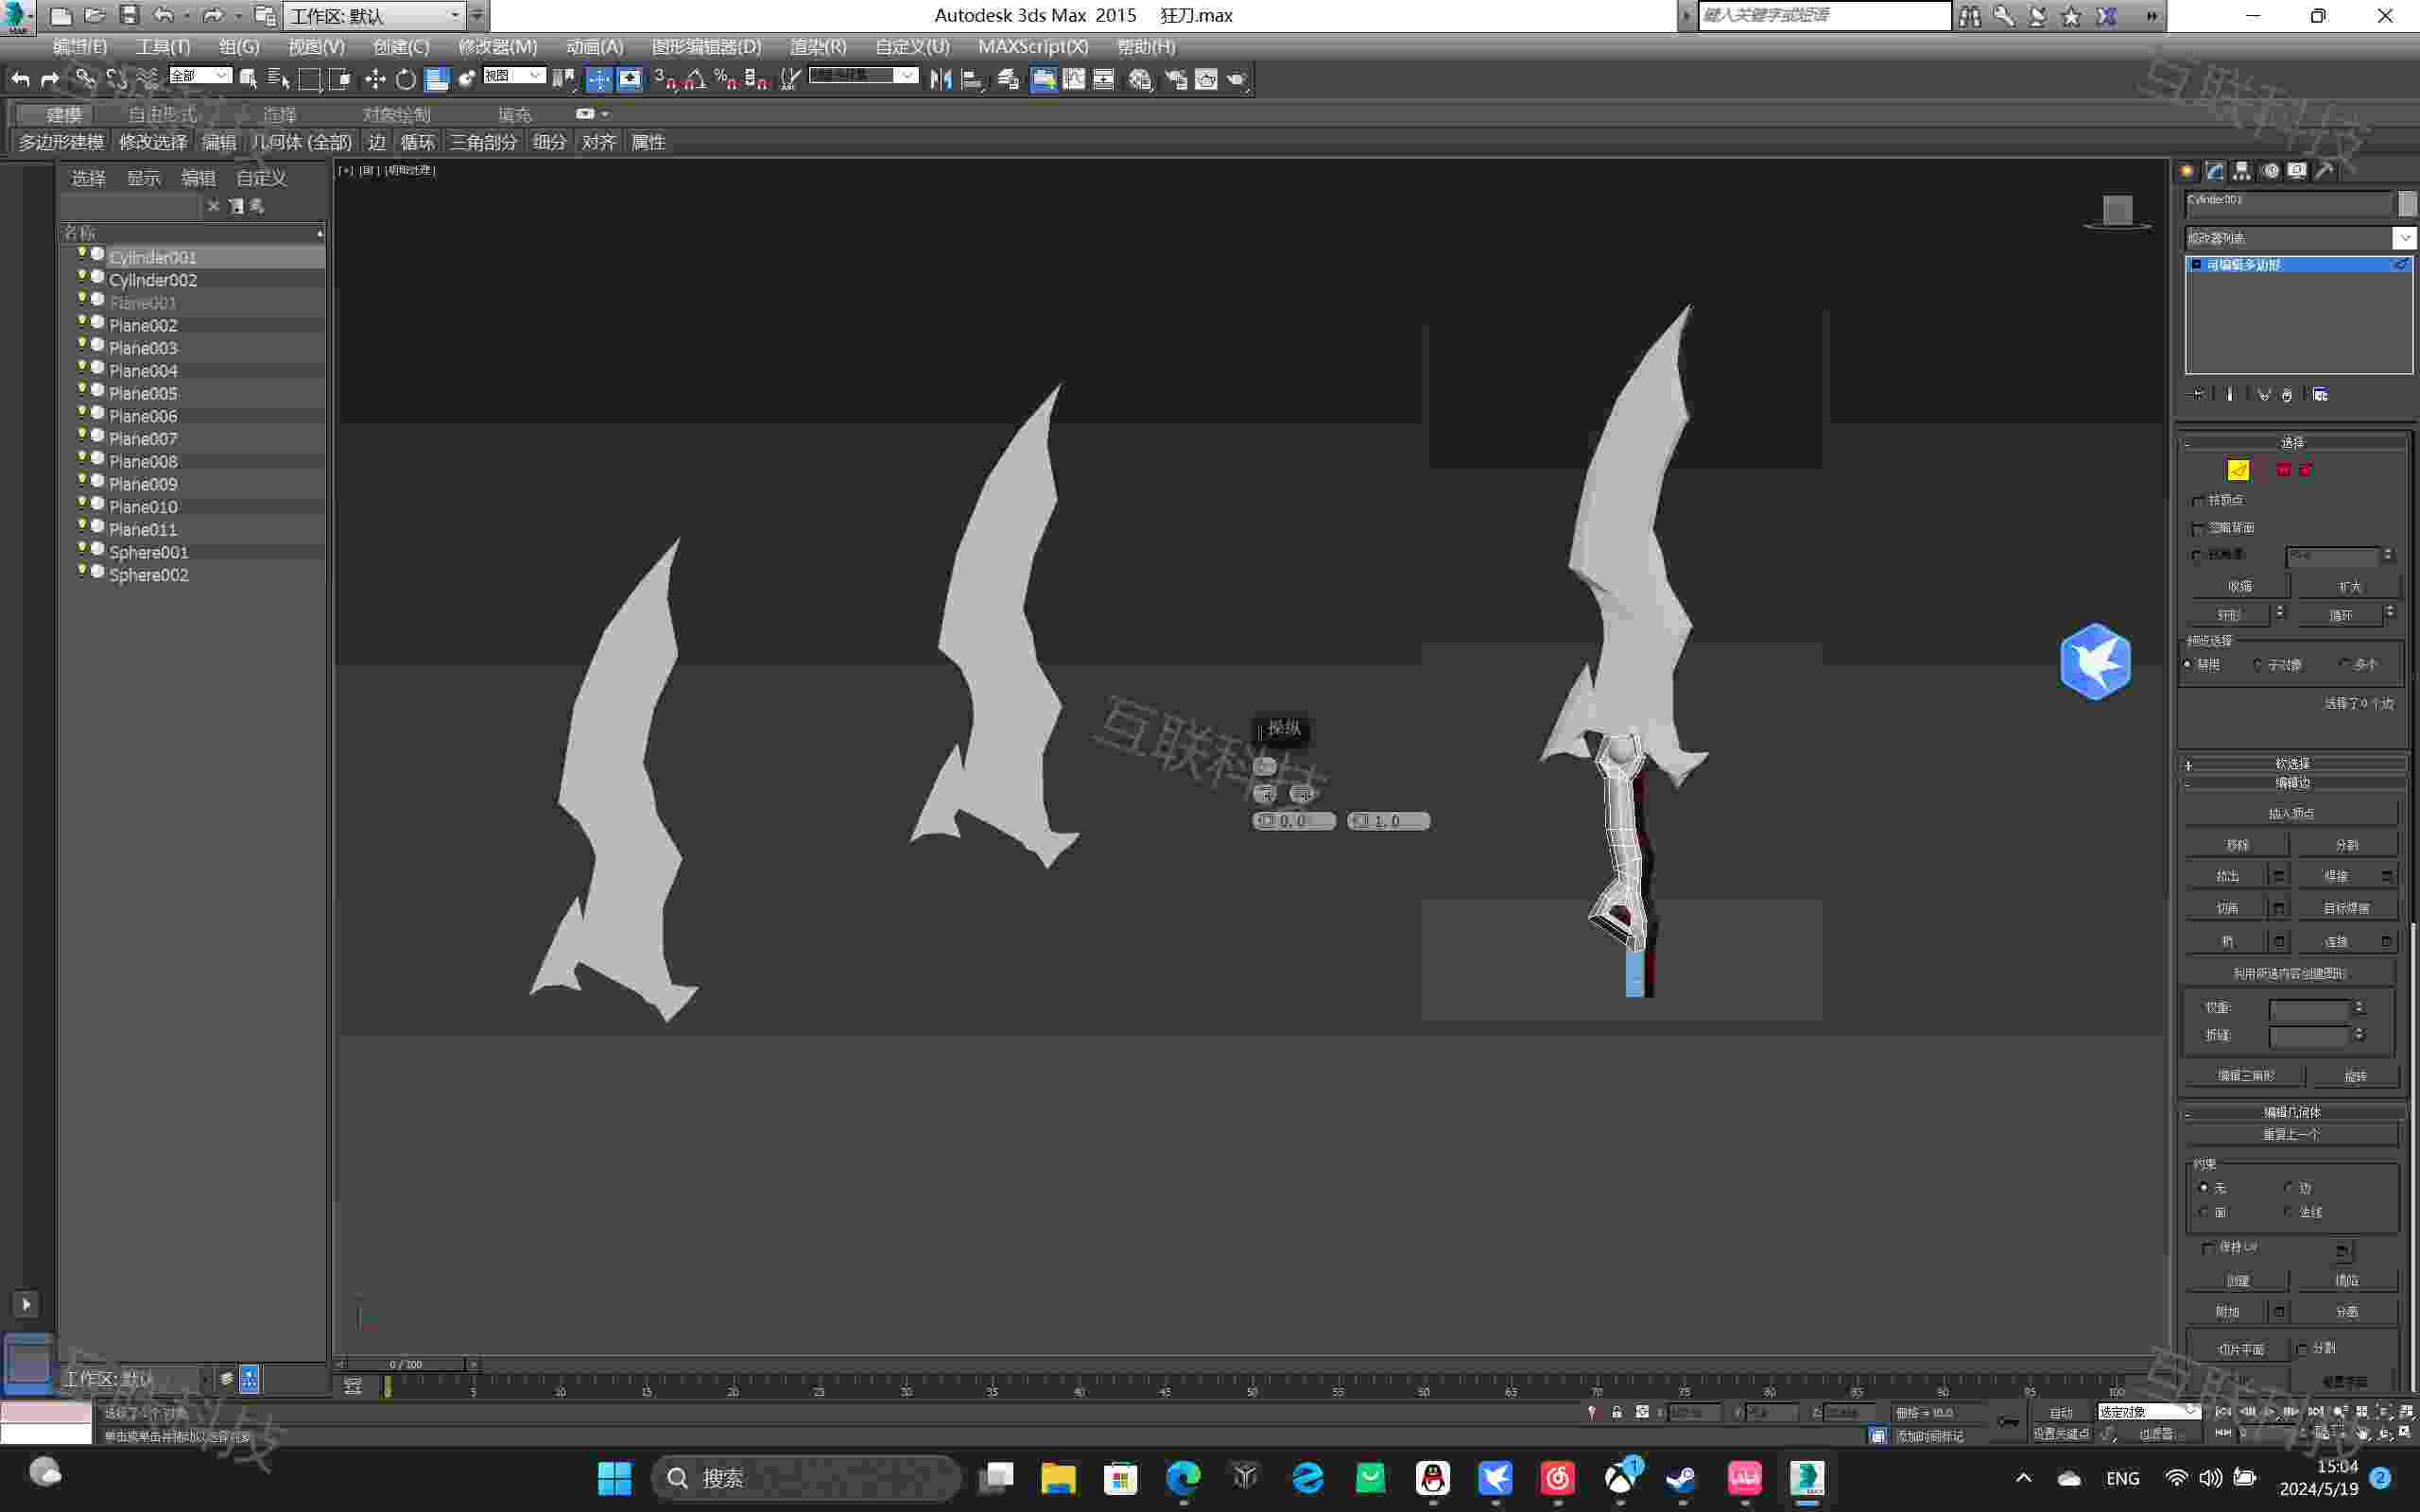The image size is (2420, 1512).
Task: Expand the Soft Selection rollout
Action: [x=2292, y=763]
